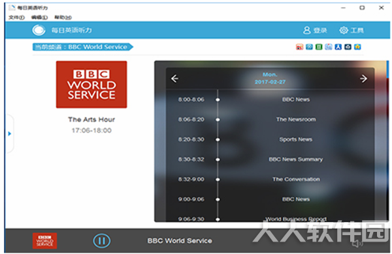Share via the blue Renren person icon
Screen dimensions: 392x254
338,47
